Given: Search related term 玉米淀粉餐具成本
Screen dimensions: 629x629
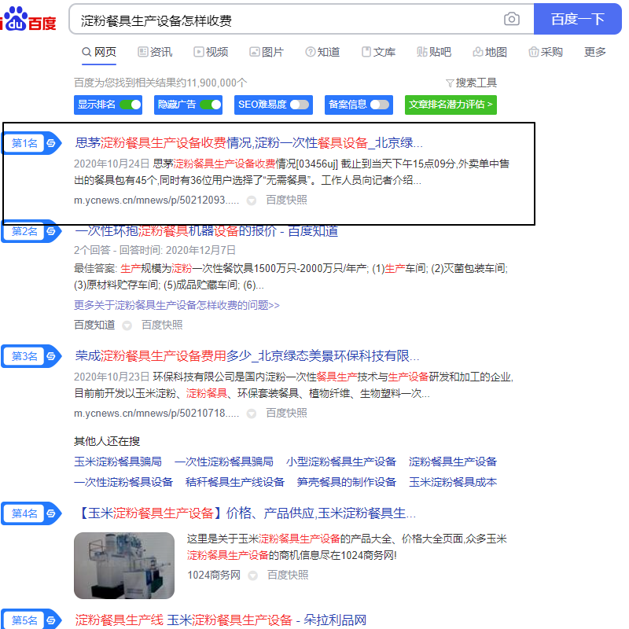Looking at the screenshot, I should [453, 482].
